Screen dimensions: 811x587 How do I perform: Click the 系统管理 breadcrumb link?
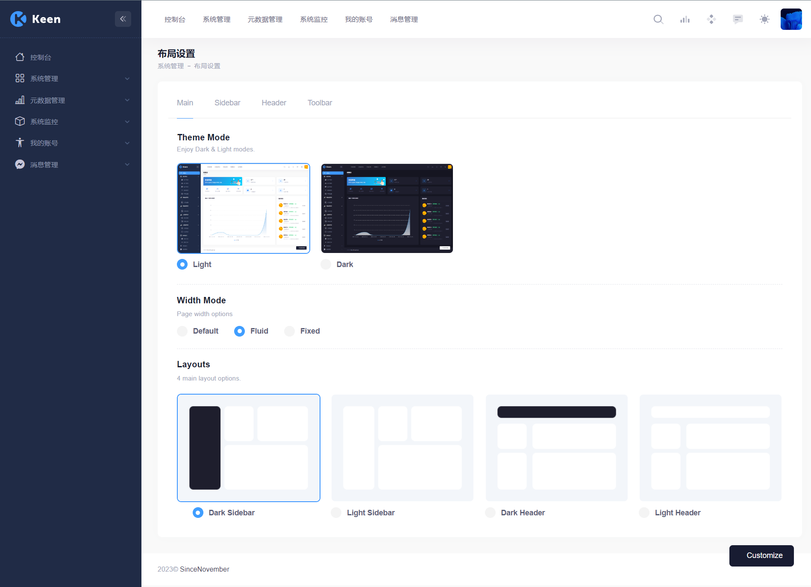tap(170, 66)
